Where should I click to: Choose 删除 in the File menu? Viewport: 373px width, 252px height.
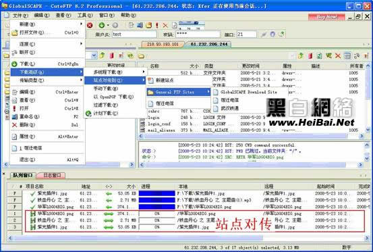point(47,125)
